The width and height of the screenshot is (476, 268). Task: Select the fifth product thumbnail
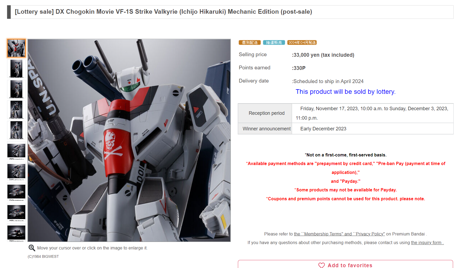[16, 130]
